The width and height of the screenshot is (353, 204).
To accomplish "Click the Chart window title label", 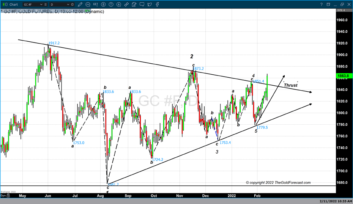I will [13, 4].
